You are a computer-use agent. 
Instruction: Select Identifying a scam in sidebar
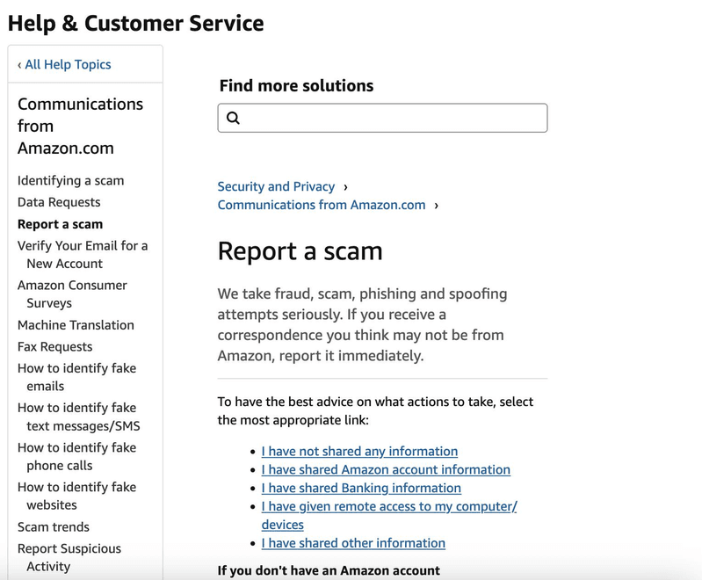pyautogui.click(x=70, y=180)
